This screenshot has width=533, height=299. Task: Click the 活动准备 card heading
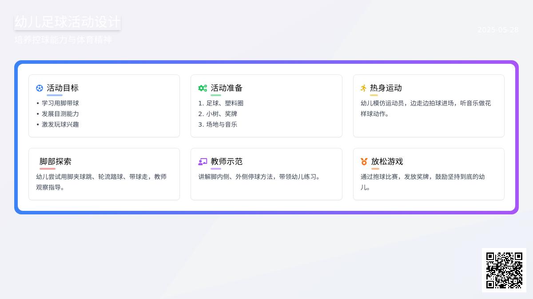(x=227, y=88)
